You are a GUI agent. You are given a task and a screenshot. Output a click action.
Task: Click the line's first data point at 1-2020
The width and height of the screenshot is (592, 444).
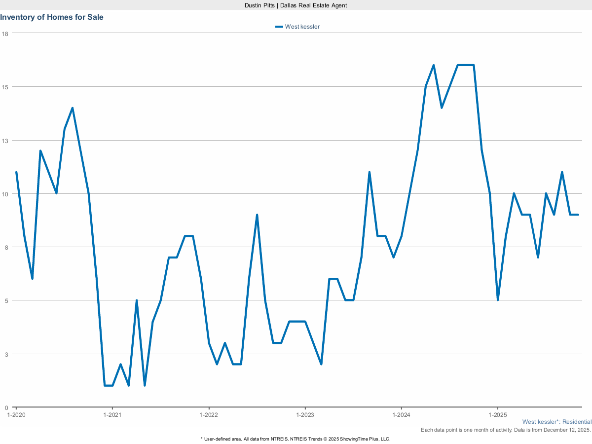[16, 172]
